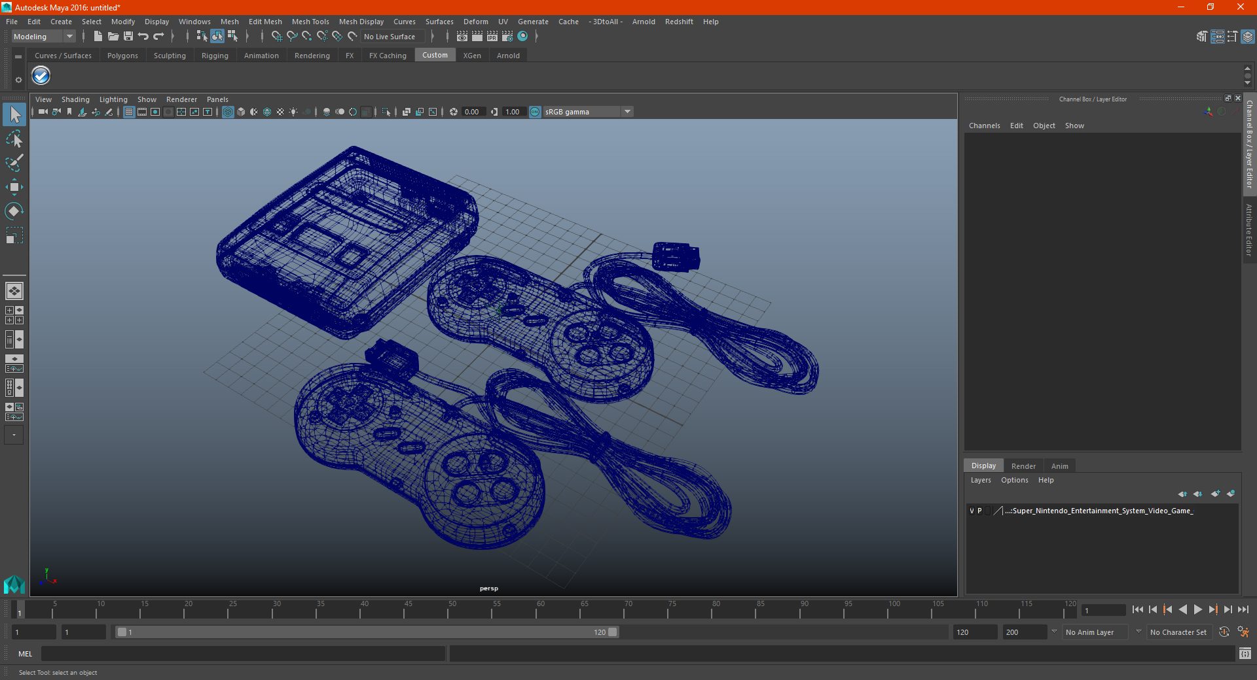Screen dimensions: 1257x680
Task: Select by object type mode icon
Action: [x=217, y=37]
